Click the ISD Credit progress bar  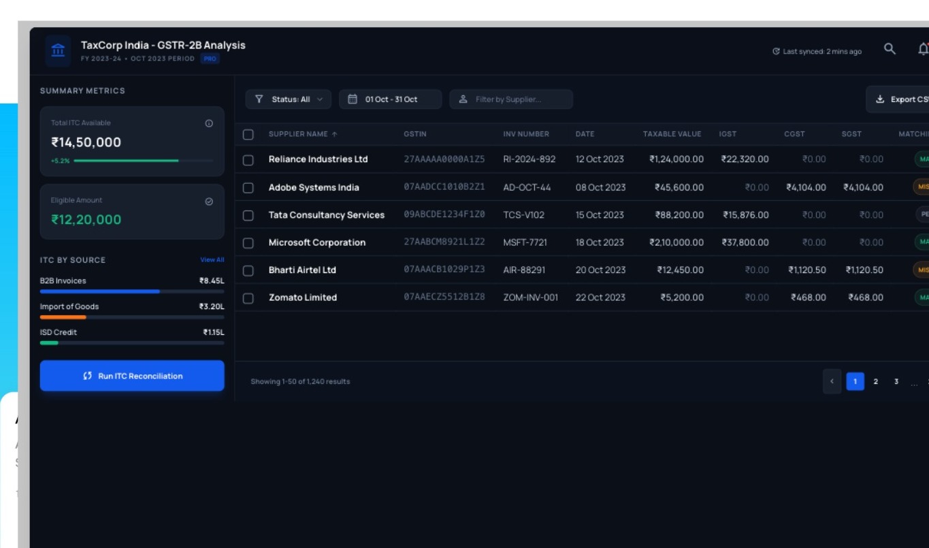tap(132, 343)
